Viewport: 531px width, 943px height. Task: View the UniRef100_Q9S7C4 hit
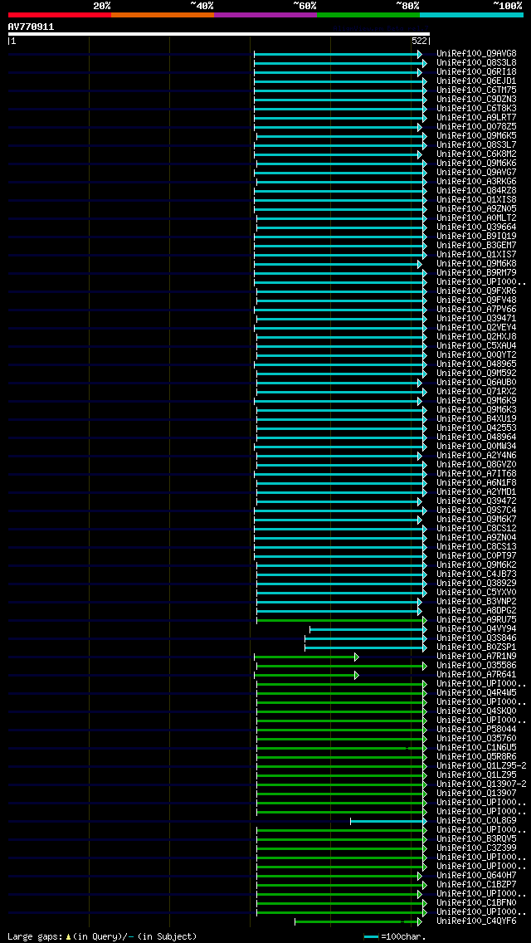pyautogui.click(x=476, y=510)
